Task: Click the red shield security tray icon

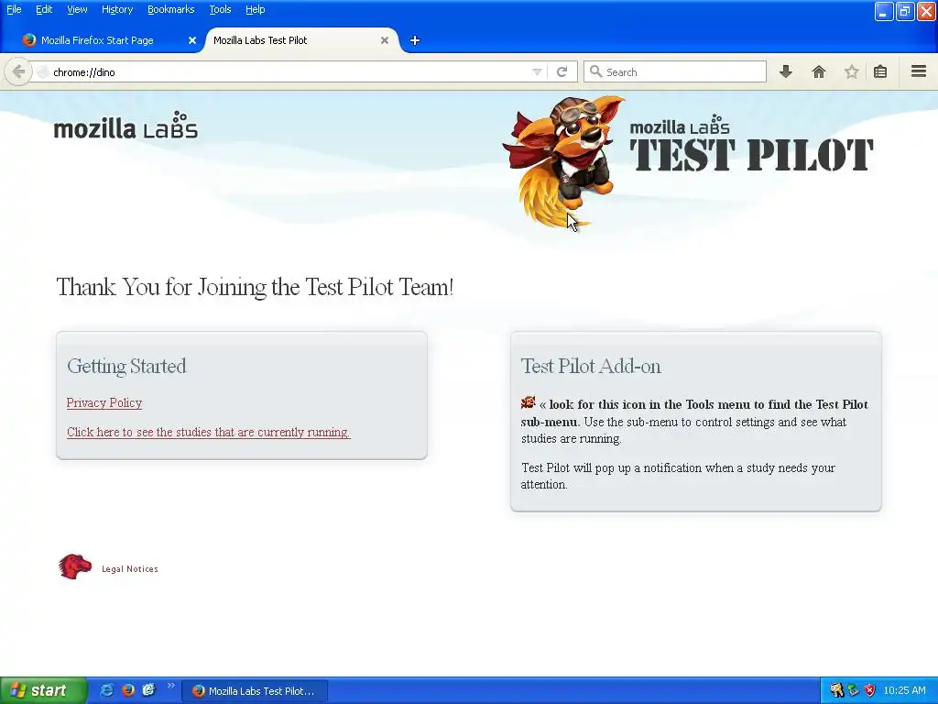Action: point(870,690)
